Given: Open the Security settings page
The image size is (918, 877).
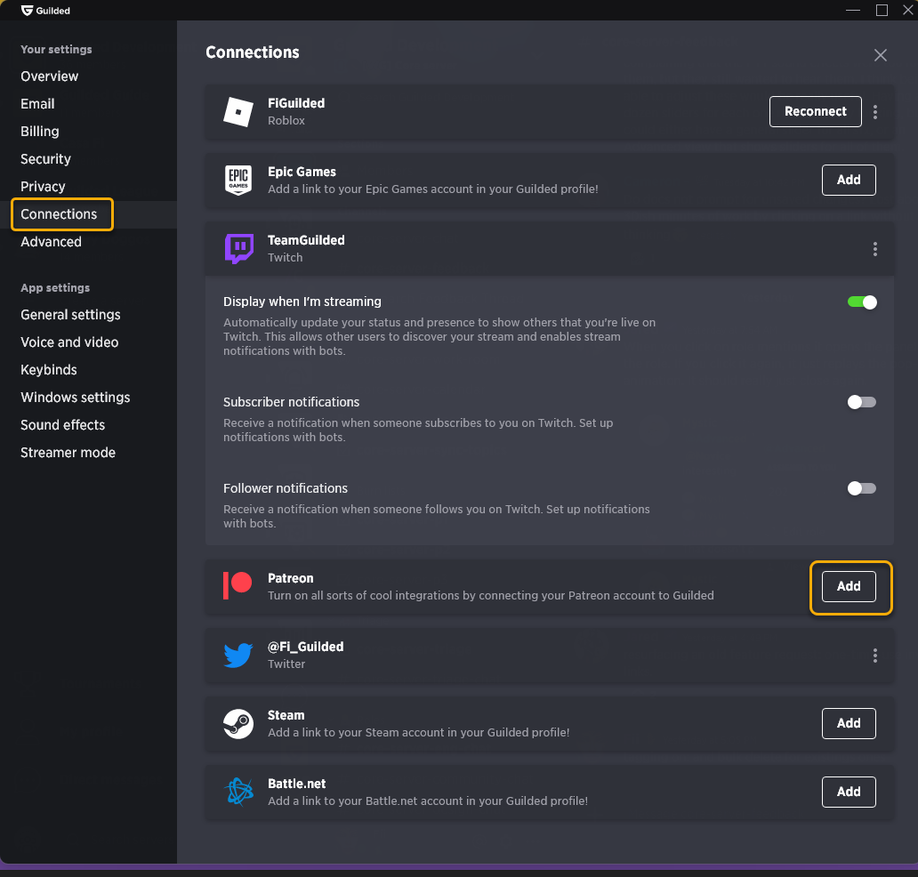Looking at the screenshot, I should point(45,158).
